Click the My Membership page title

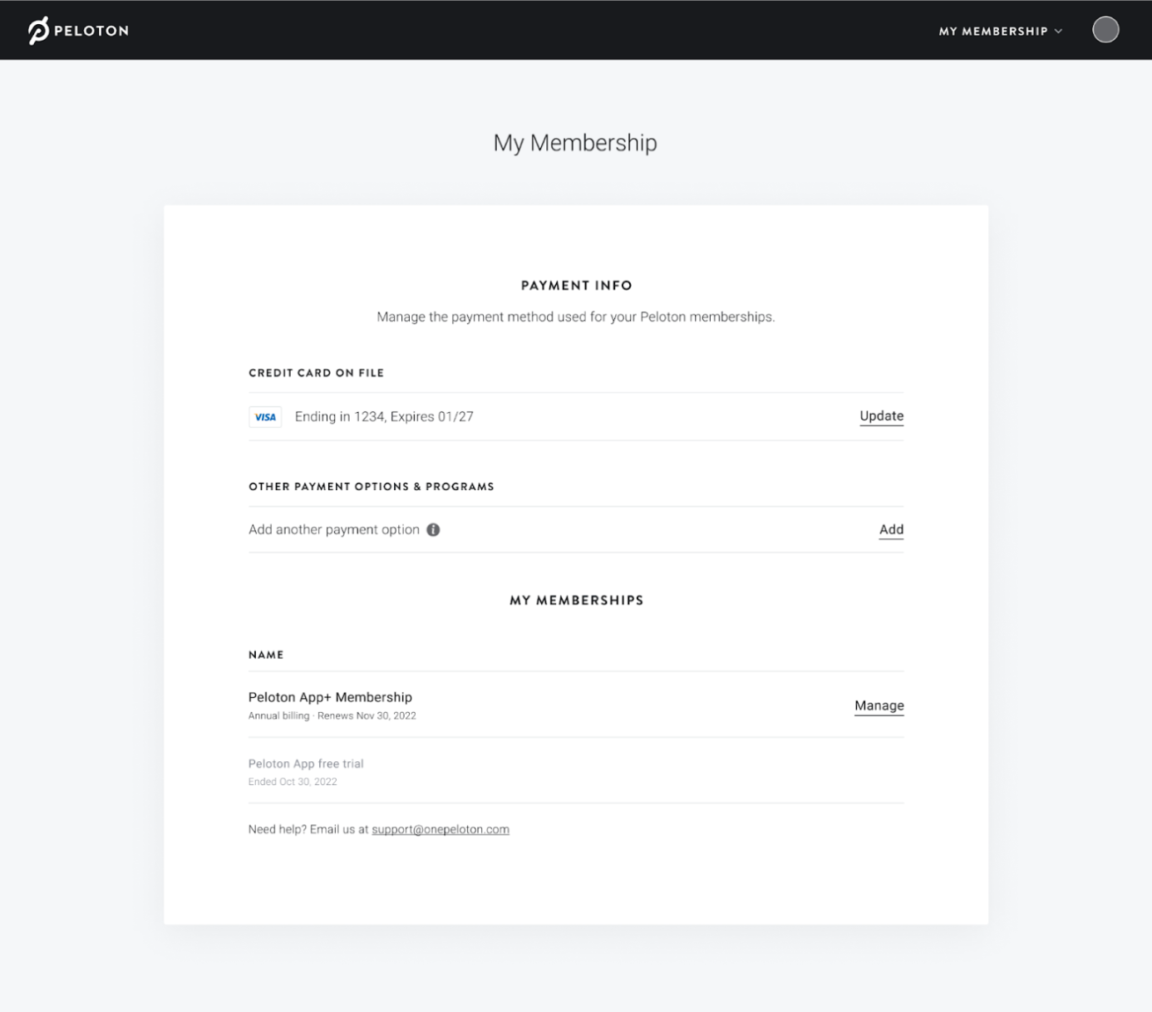tap(575, 143)
